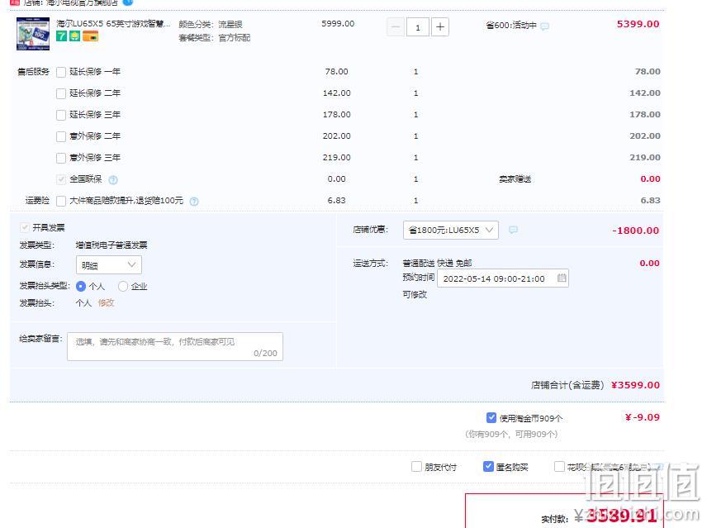The image size is (707, 528).
Task: Click the orange credit card badge icon
Action: click(91, 36)
